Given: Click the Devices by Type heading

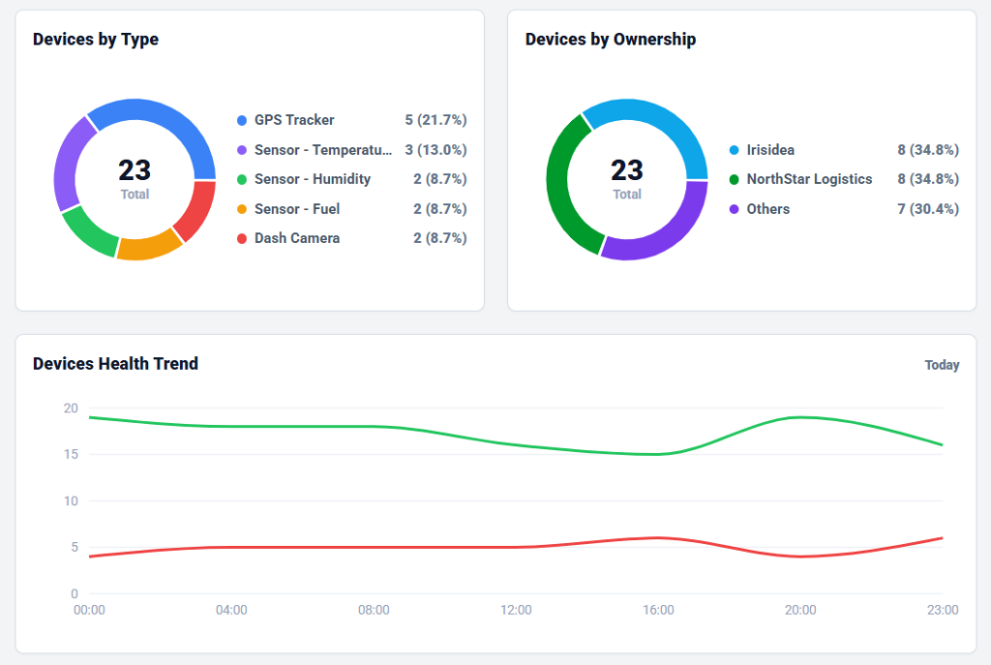Looking at the screenshot, I should point(96,39).
